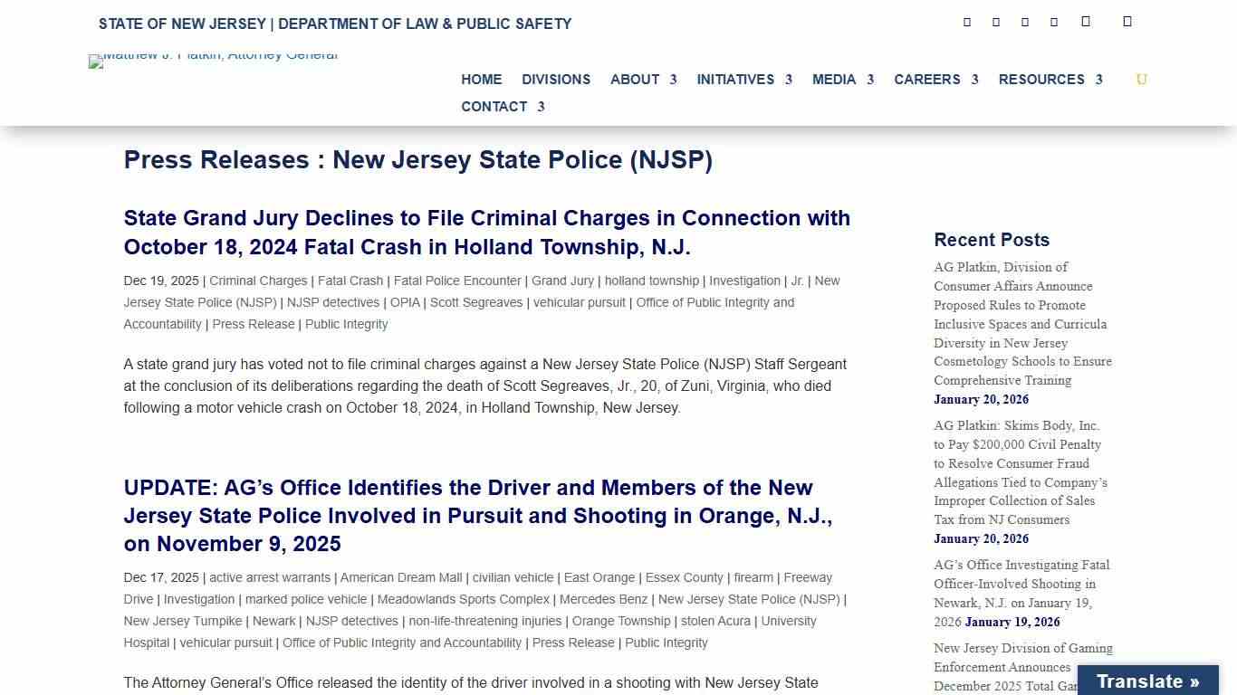Viewport: 1237px width, 695px height.
Task: Click the second social media icon in header
Action: point(995,21)
